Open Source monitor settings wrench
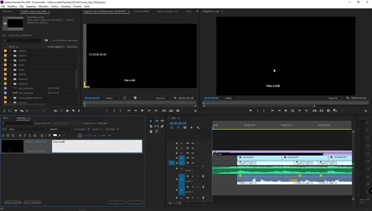Screen dimensions: 372x211 [x=175, y=98]
